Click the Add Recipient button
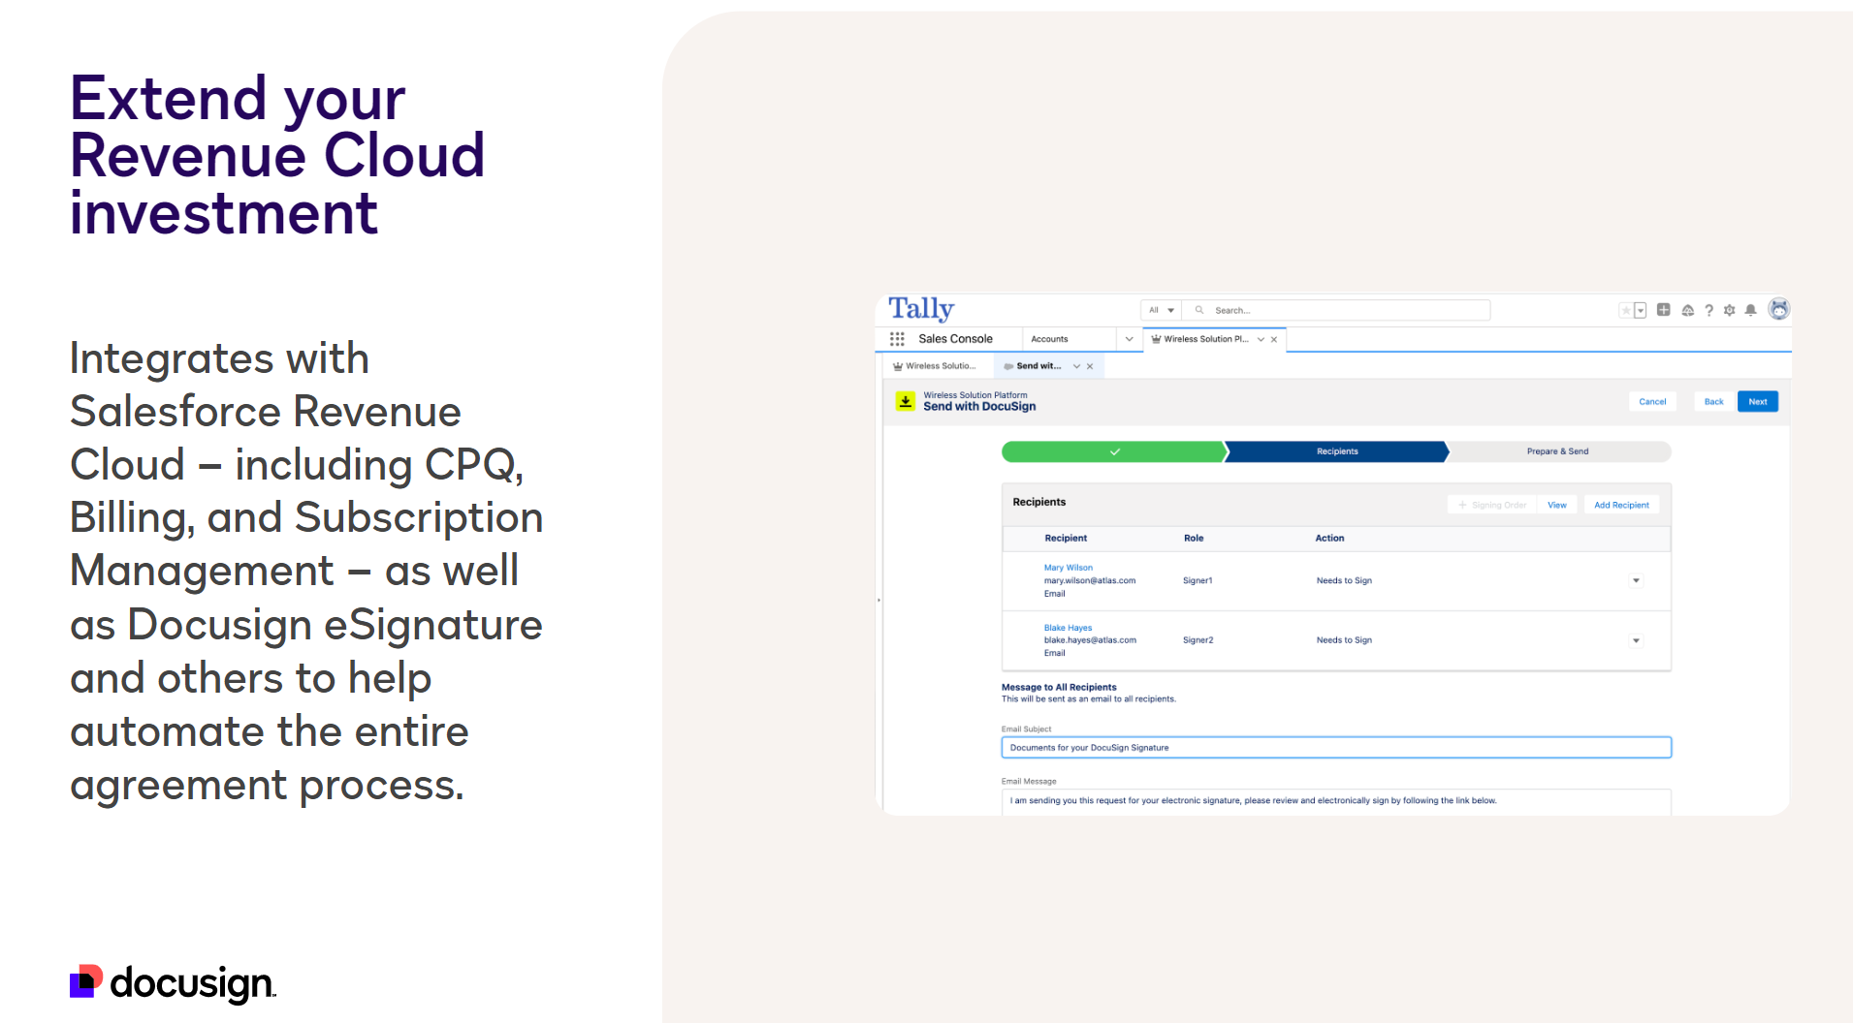 coord(1621,506)
